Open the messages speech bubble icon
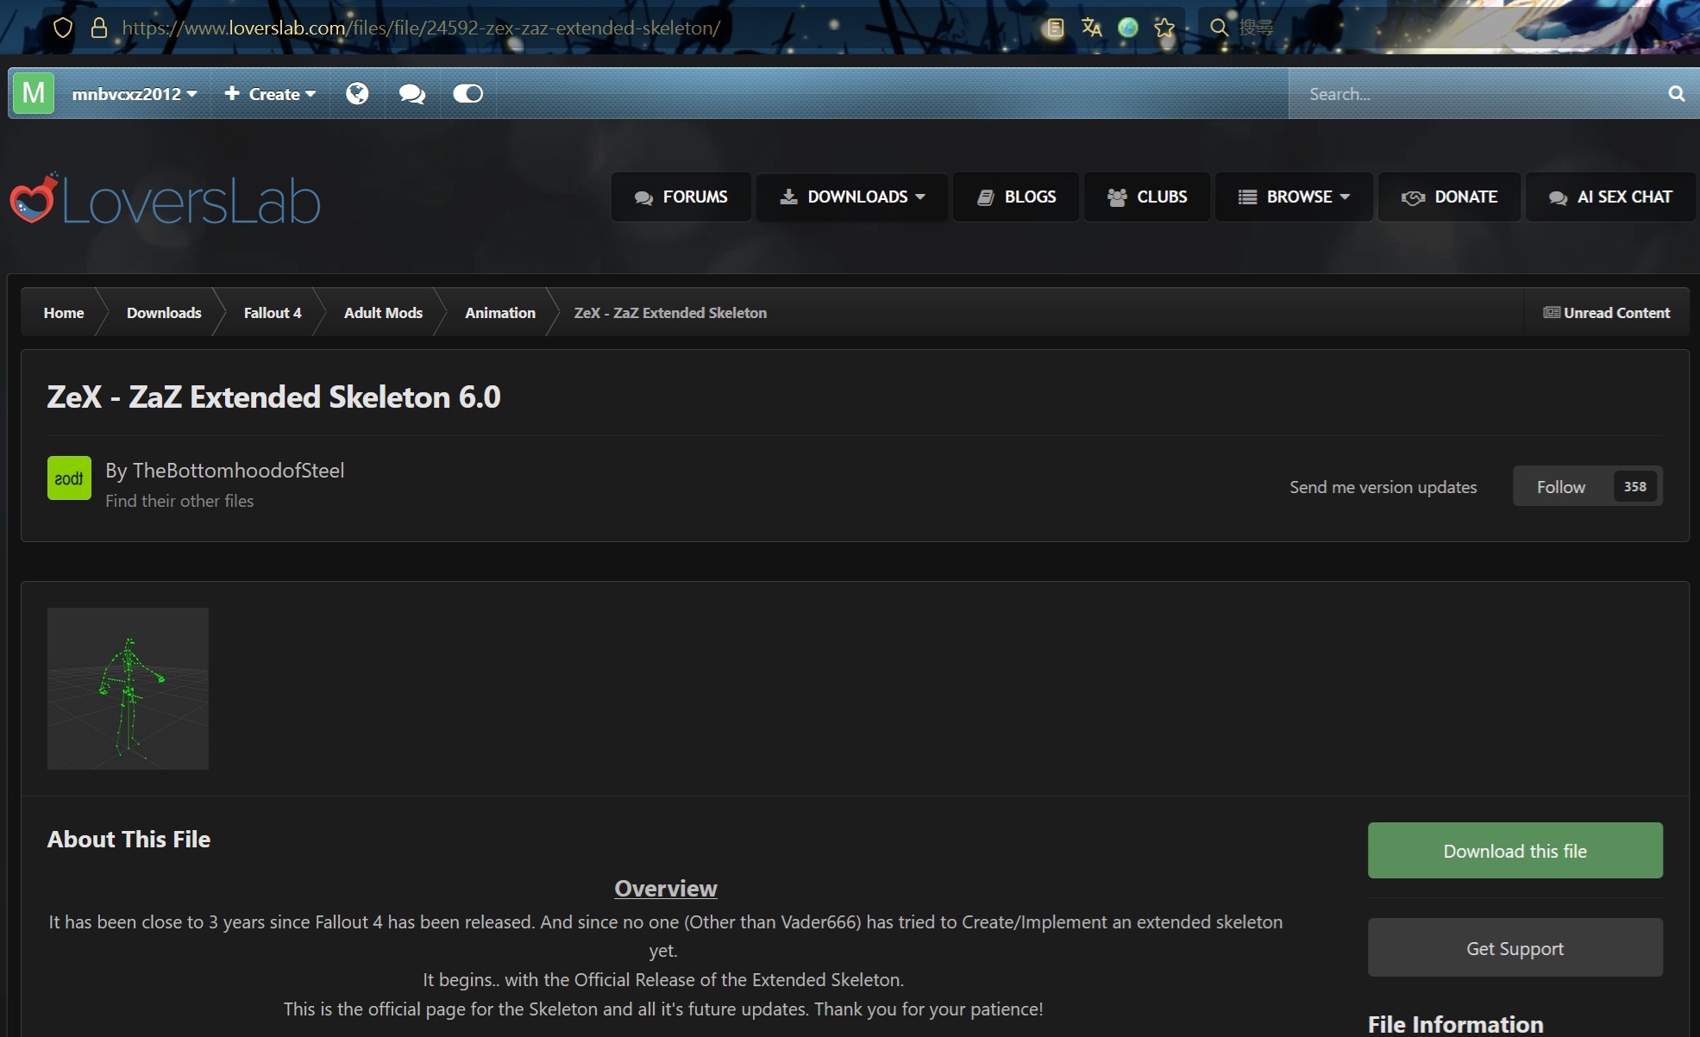This screenshot has width=1700, height=1037. pos(412,93)
